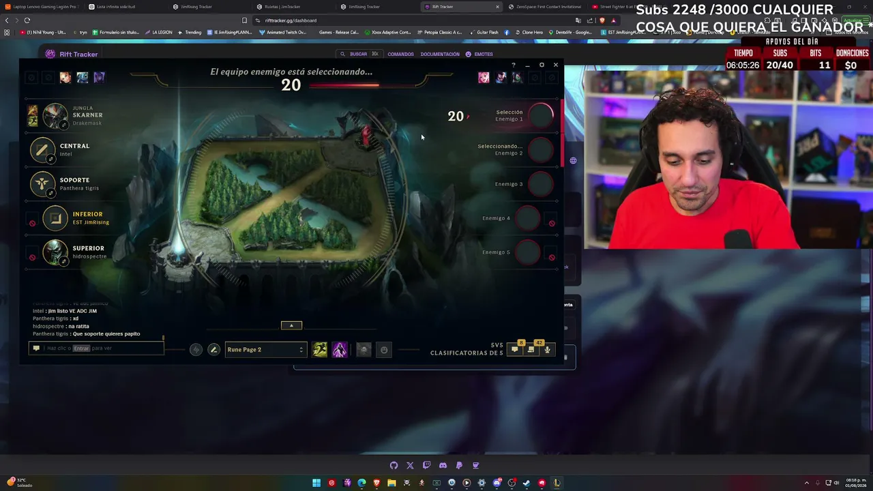Click the Rift Tracker logo
This screenshot has height=491, width=873.
(x=72, y=54)
